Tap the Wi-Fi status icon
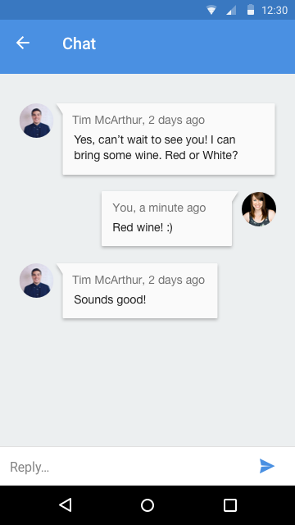 [211, 10]
